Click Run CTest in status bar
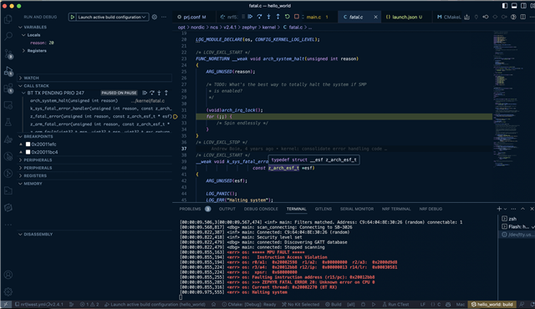 coord(395,304)
